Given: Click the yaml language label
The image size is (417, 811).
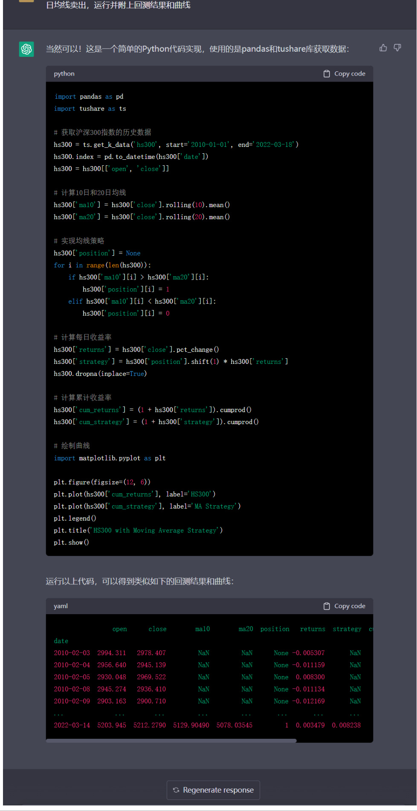Looking at the screenshot, I should point(61,606).
